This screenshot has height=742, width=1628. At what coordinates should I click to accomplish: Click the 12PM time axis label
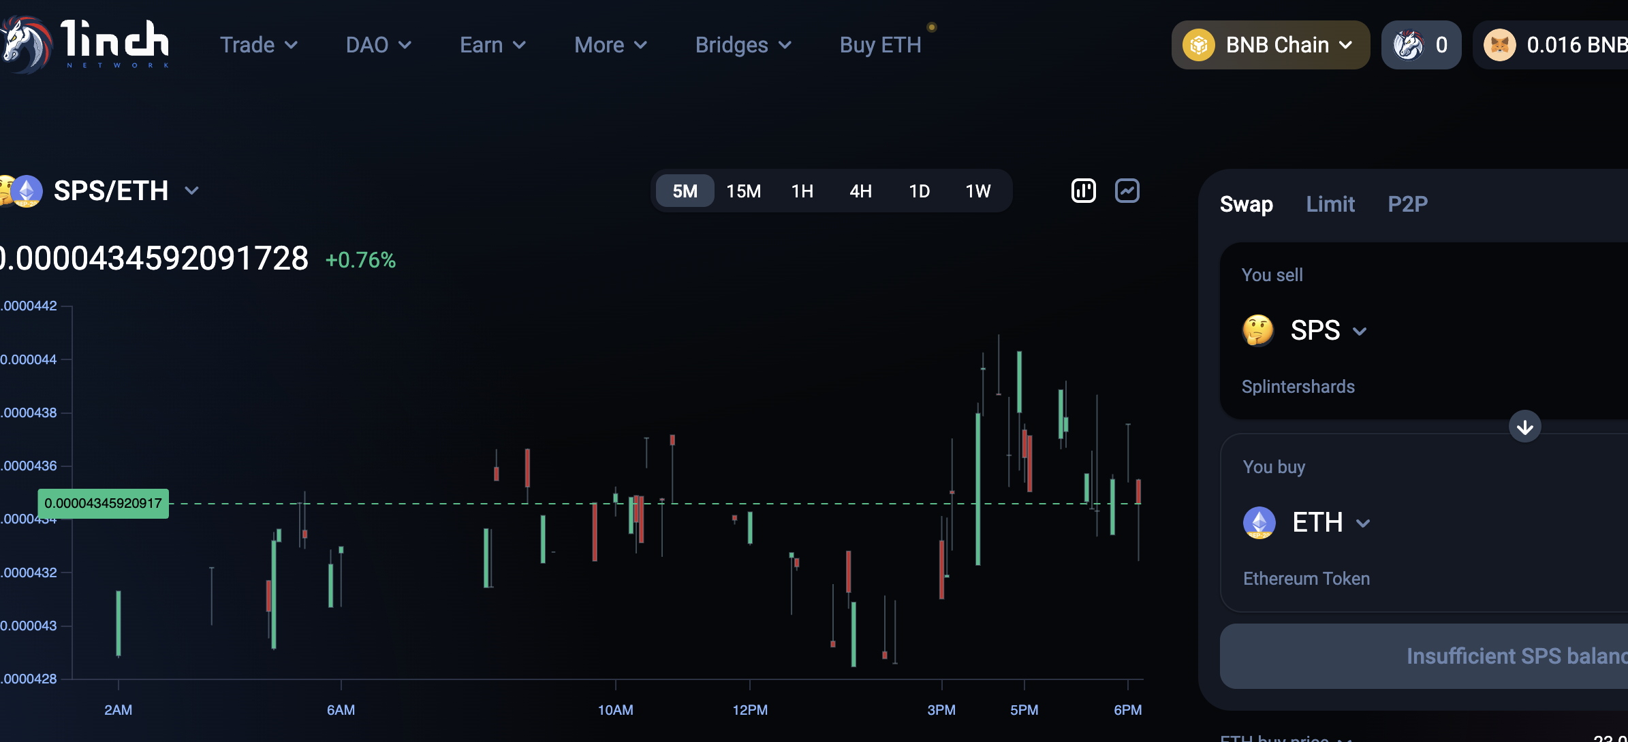(750, 710)
